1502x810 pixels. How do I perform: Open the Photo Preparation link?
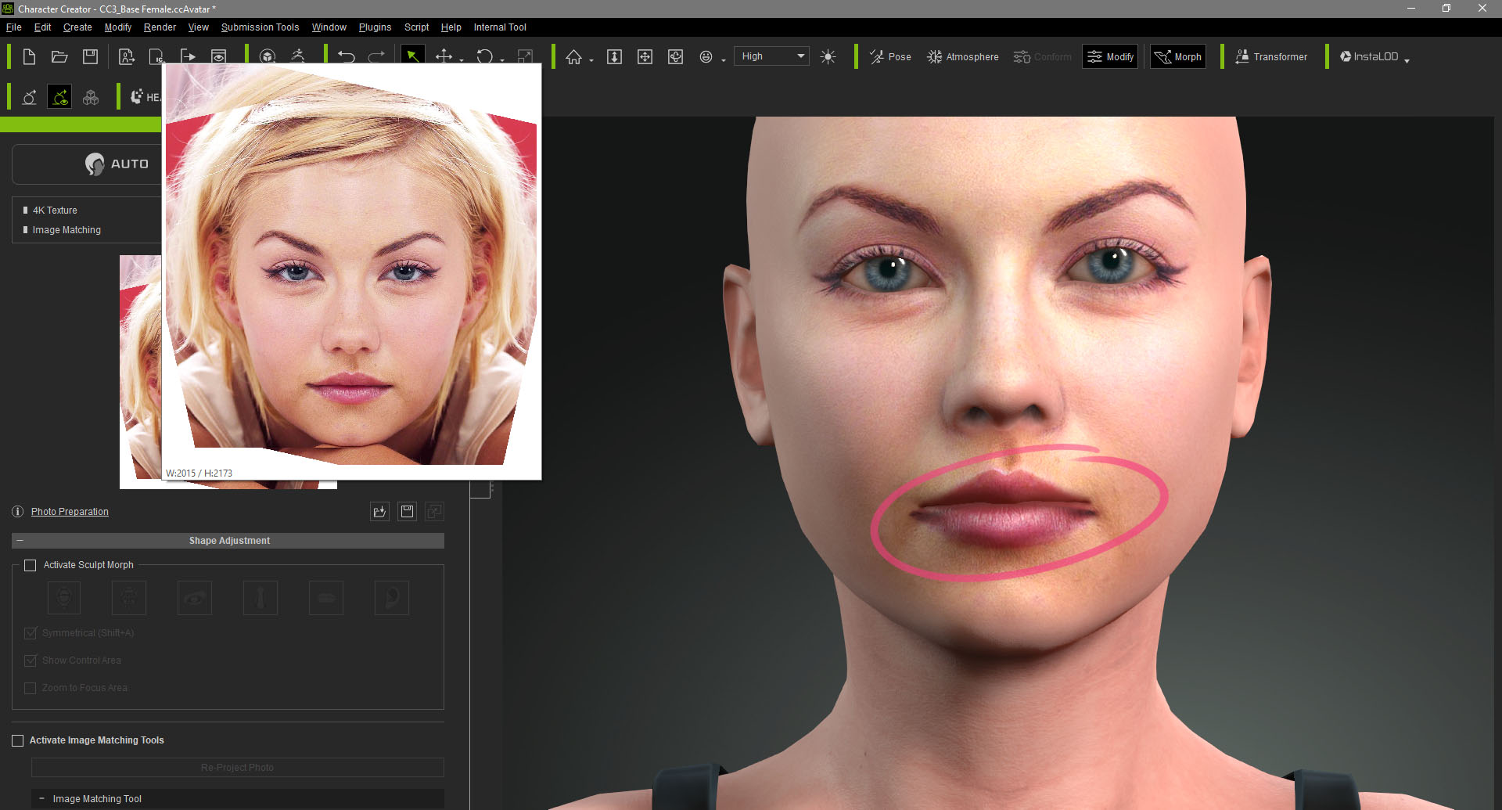click(x=70, y=511)
